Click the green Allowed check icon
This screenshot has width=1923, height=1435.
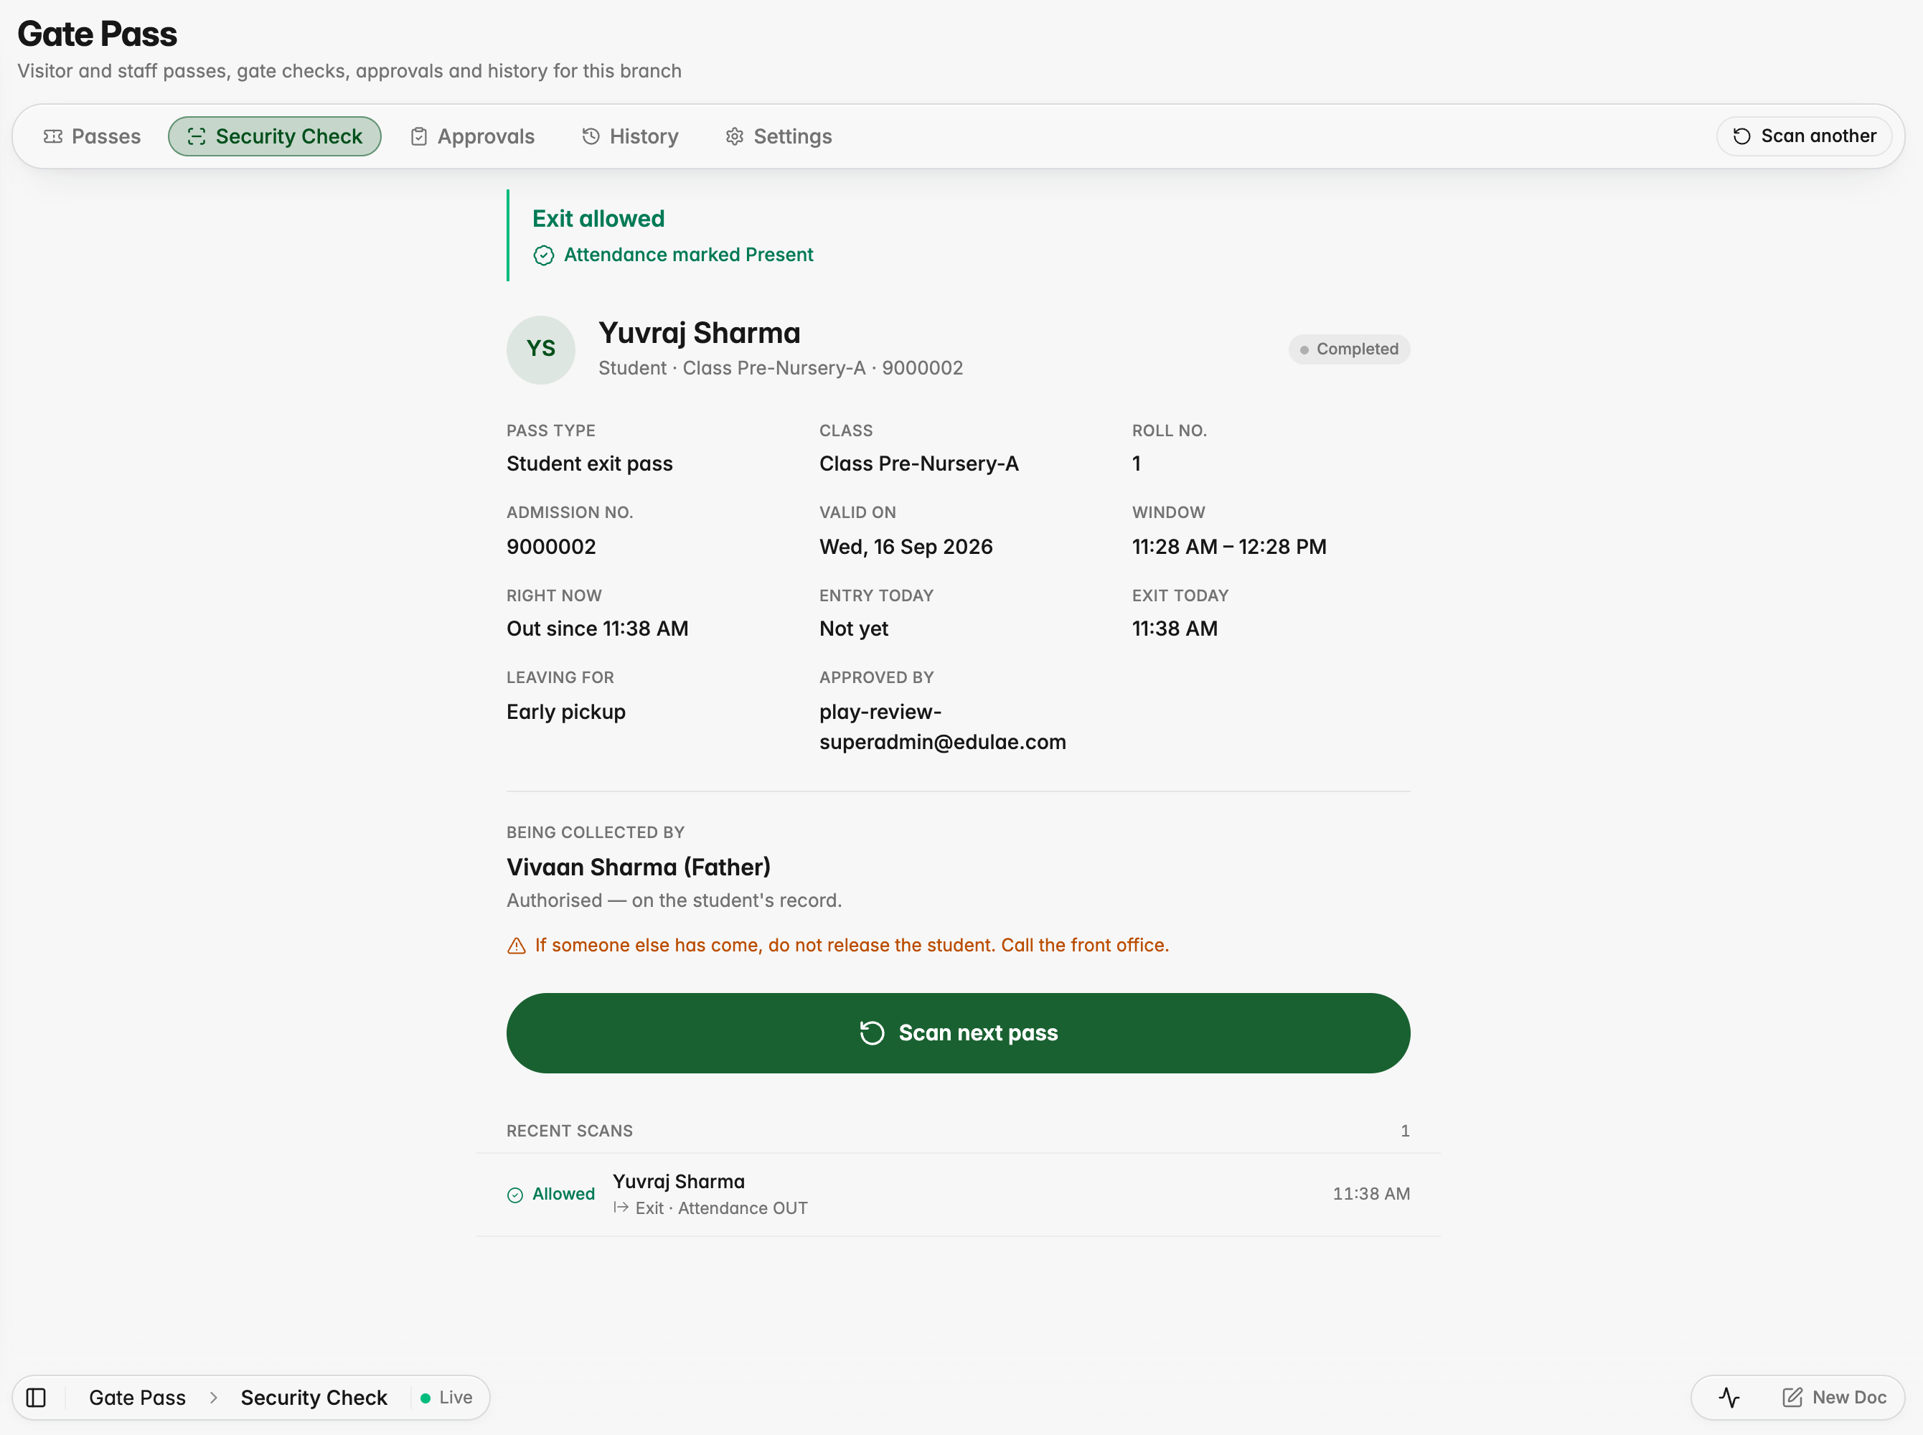point(515,1195)
